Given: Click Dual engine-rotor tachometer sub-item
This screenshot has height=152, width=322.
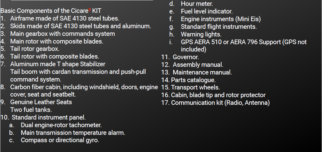Looking at the screenshot, I should (61, 125).
